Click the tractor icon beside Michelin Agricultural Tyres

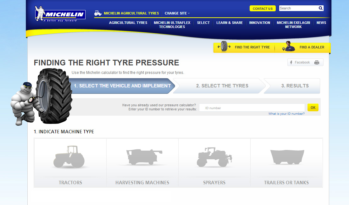coord(98,13)
